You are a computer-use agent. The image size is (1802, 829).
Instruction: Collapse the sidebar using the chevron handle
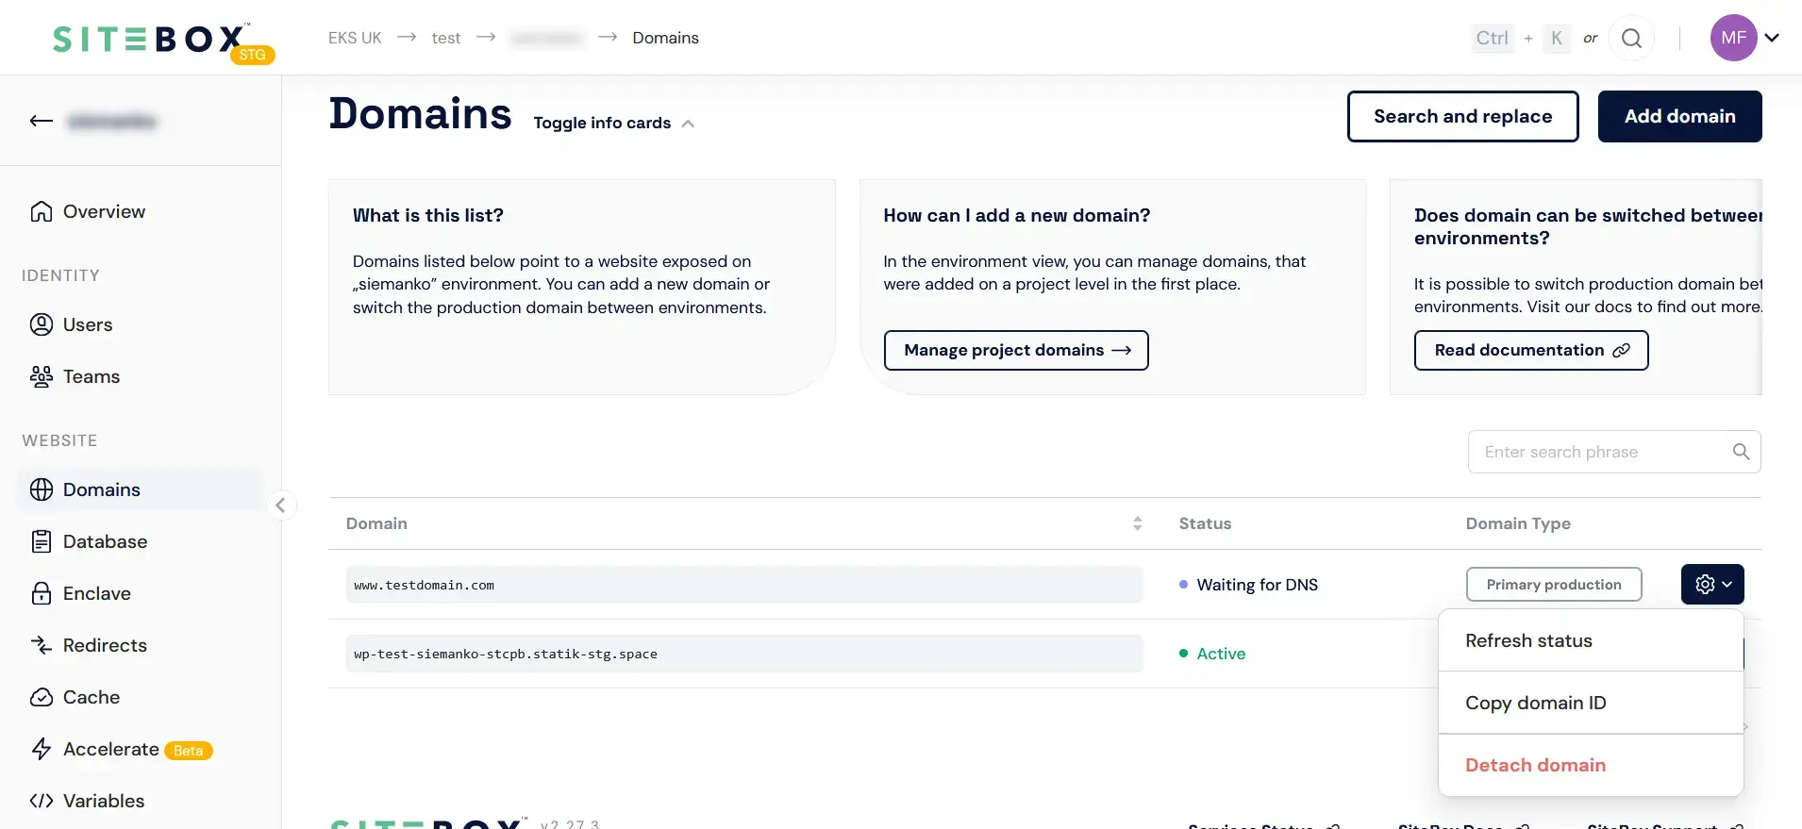(x=280, y=506)
